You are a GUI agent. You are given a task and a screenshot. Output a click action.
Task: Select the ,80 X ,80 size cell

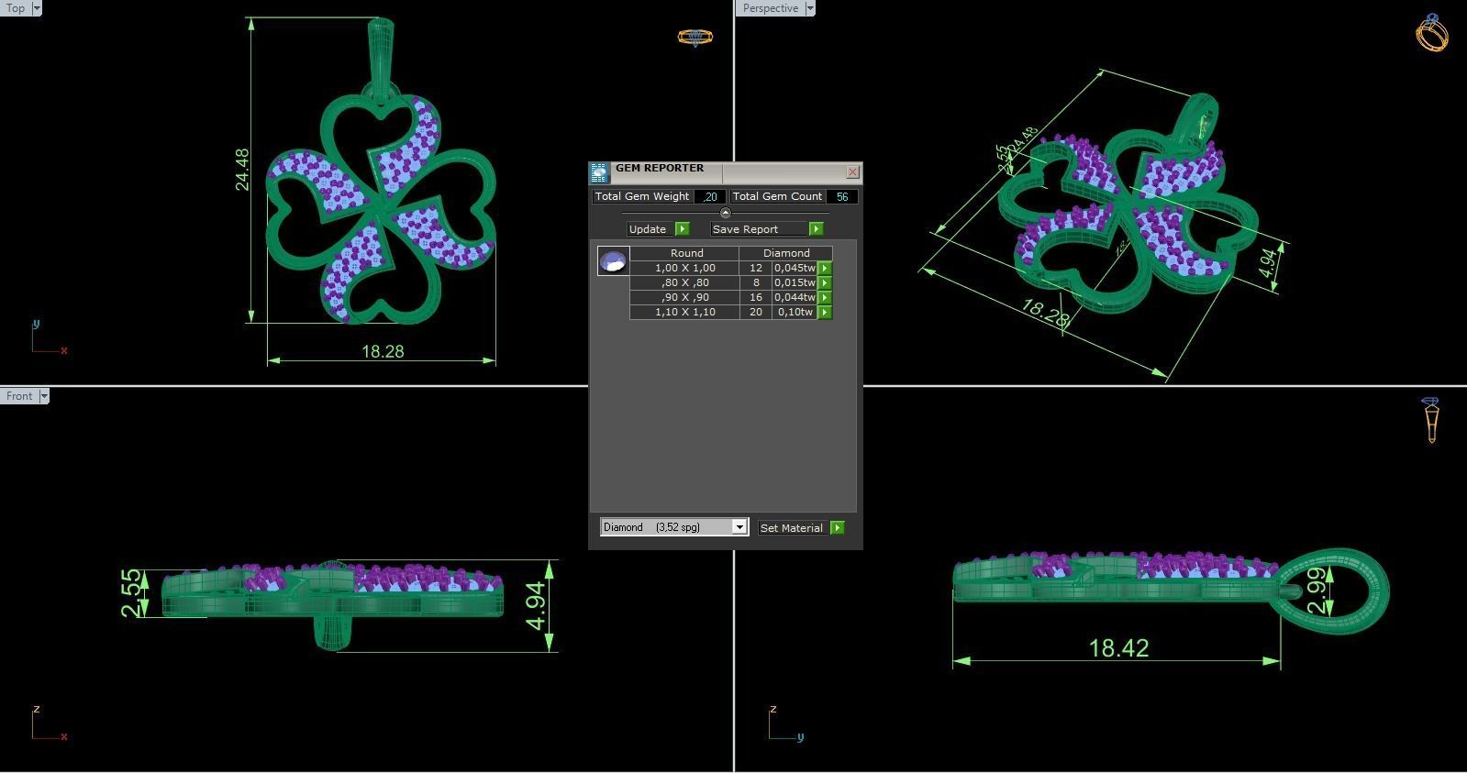(684, 283)
